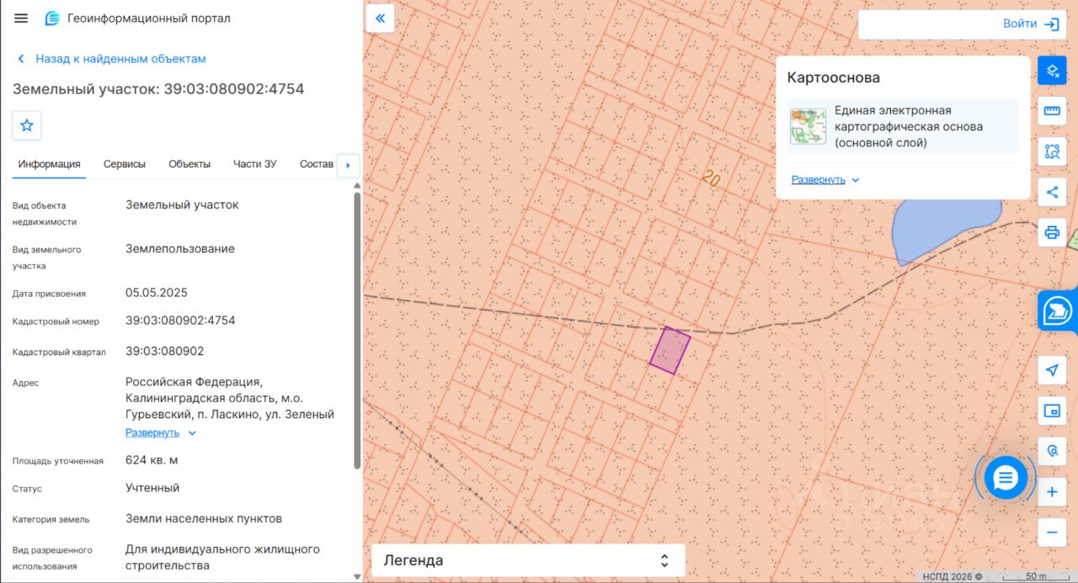Viewport: 1078px width, 583px height.
Task: Activate the area selection search tool
Action: [1052, 151]
